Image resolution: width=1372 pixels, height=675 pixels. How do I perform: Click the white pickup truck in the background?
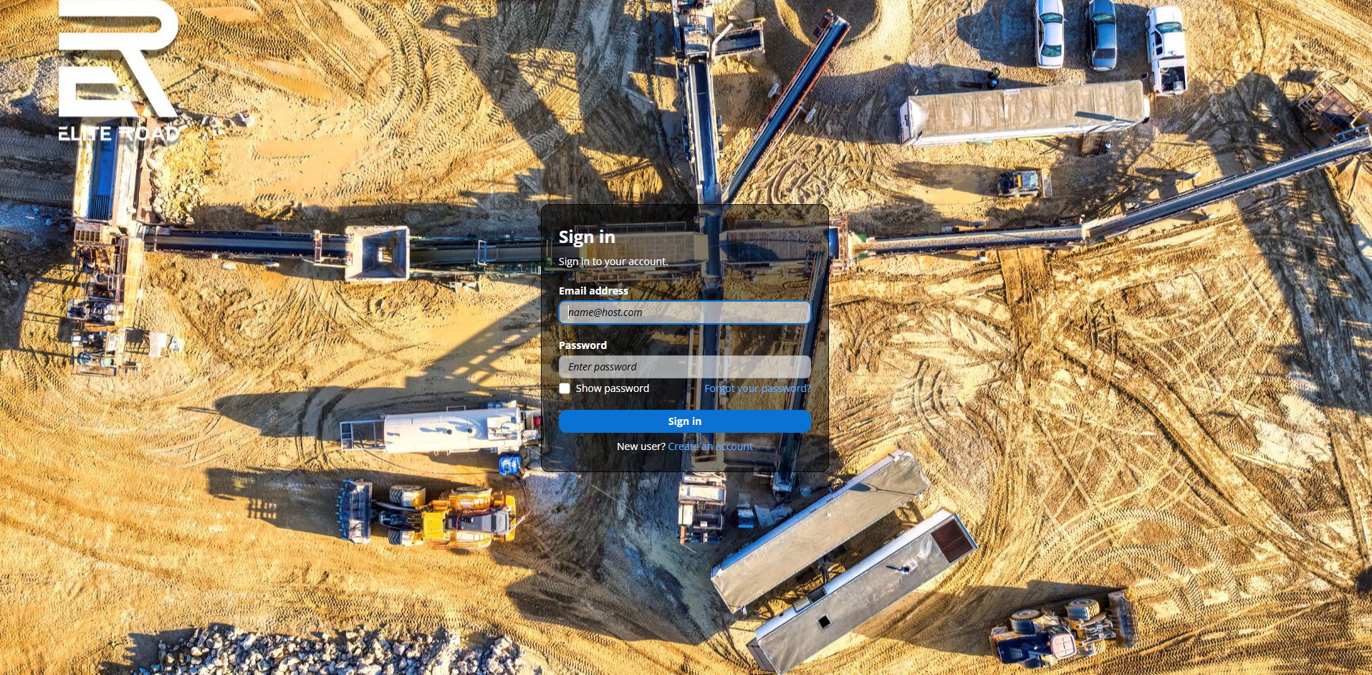[x=1166, y=49]
